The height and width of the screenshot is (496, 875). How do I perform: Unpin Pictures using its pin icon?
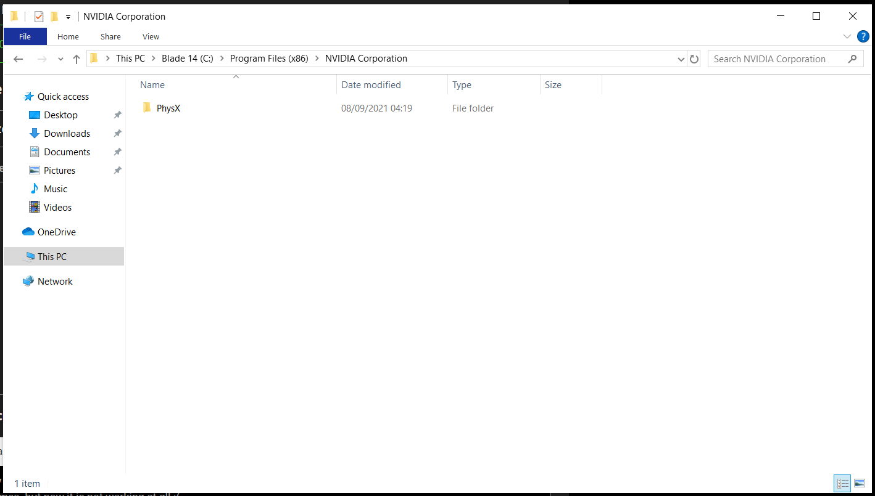coord(117,170)
